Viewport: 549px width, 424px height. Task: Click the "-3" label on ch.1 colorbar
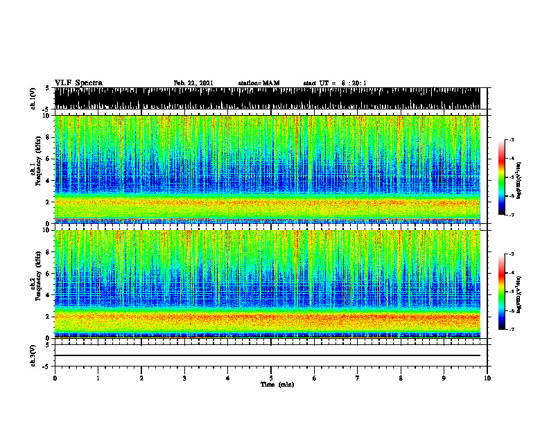511,139
